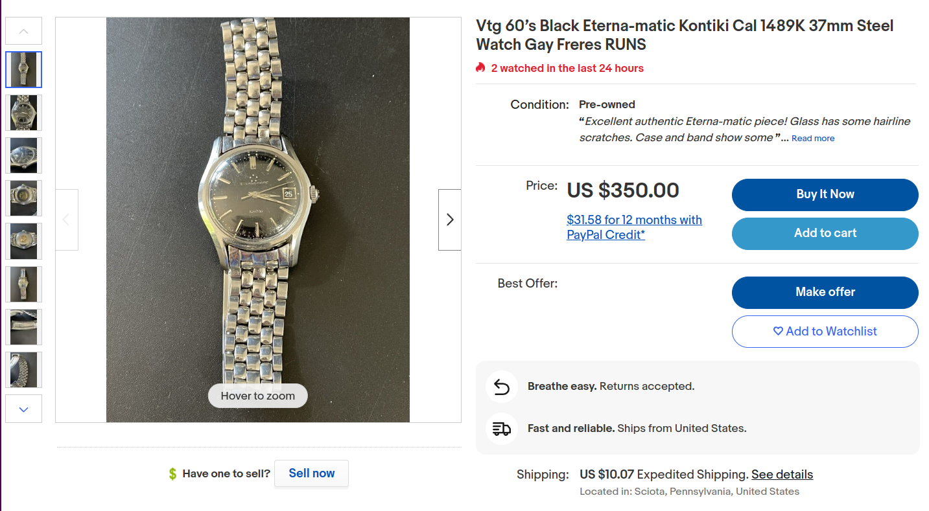929x511 pixels.
Task: Open shipping See details link
Action: pyautogui.click(x=782, y=475)
